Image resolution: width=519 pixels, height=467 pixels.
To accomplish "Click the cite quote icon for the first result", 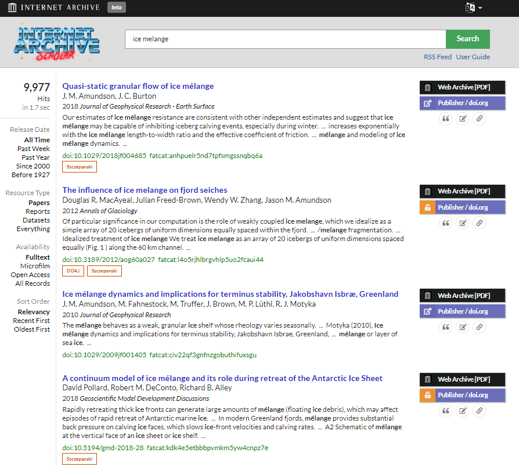I will pos(446,119).
